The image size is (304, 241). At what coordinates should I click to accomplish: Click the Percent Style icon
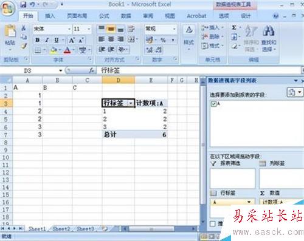pos(163,40)
